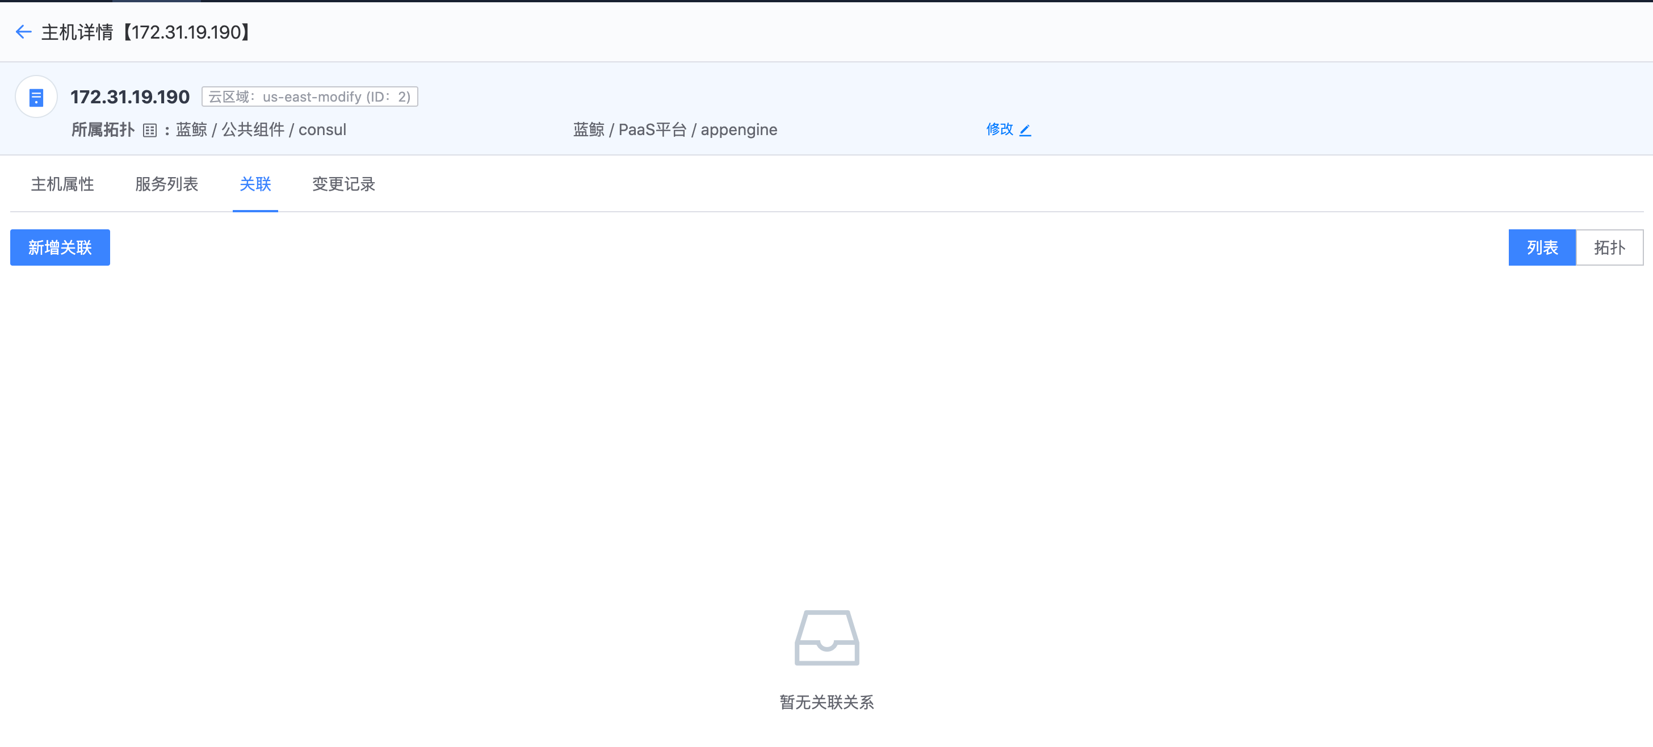Click the 云区域 us-east-modify tag

click(309, 97)
